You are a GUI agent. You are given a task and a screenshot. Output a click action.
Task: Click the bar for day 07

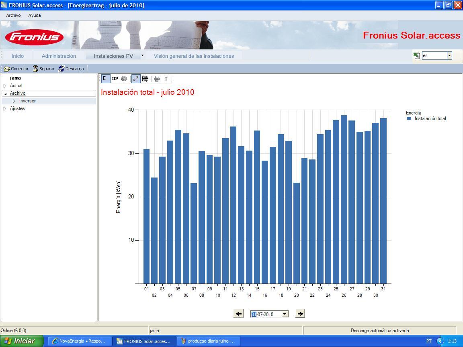pos(194,233)
